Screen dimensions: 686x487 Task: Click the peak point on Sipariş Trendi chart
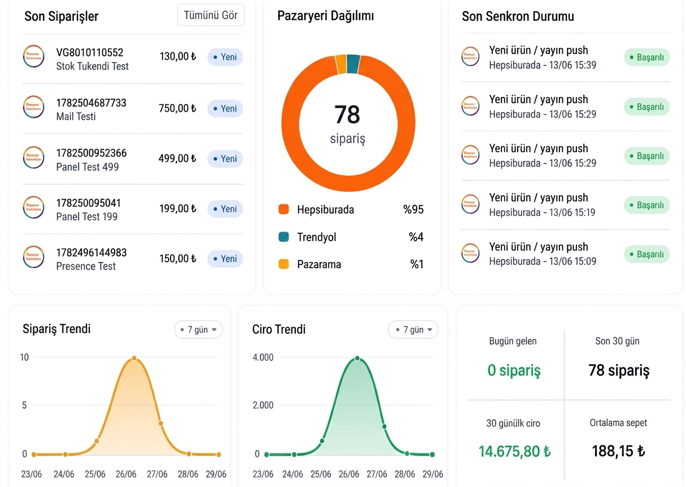pyautogui.click(x=134, y=358)
